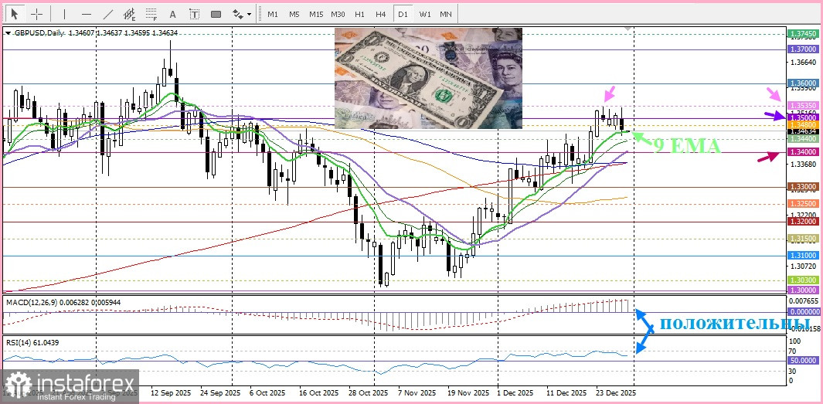Insert a text label object
Image resolution: width=823 pixels, height=404 pixels.
[x=194, y=14]
